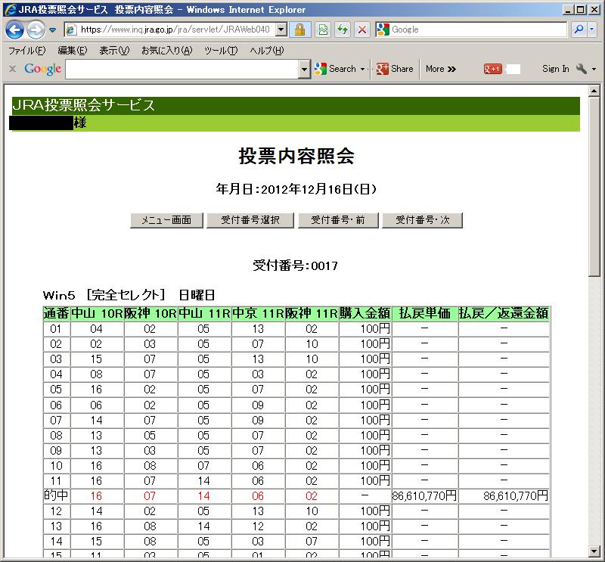Click the Win5 [完全セレクト] 日曜日 label

(129, 295)
